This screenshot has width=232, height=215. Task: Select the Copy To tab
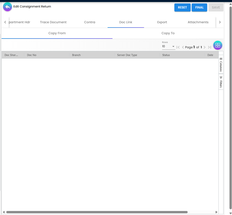(168, 33)
